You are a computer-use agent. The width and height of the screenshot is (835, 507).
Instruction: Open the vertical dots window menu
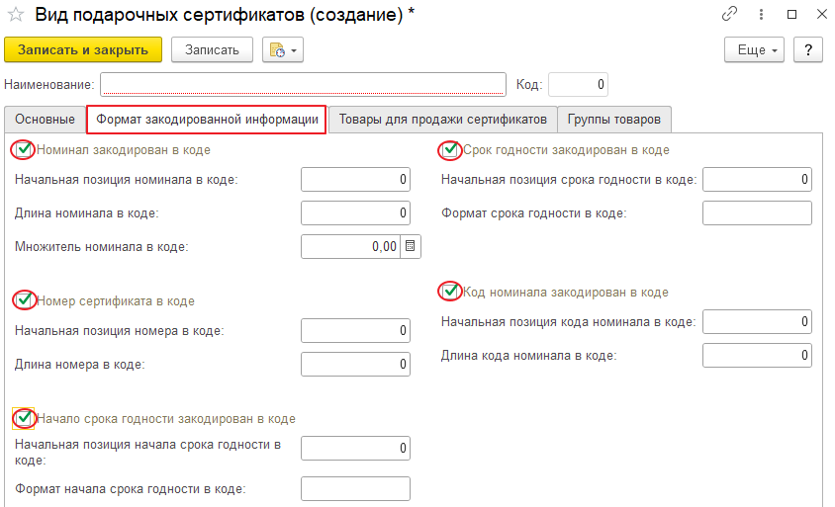[x=761, y=15]
